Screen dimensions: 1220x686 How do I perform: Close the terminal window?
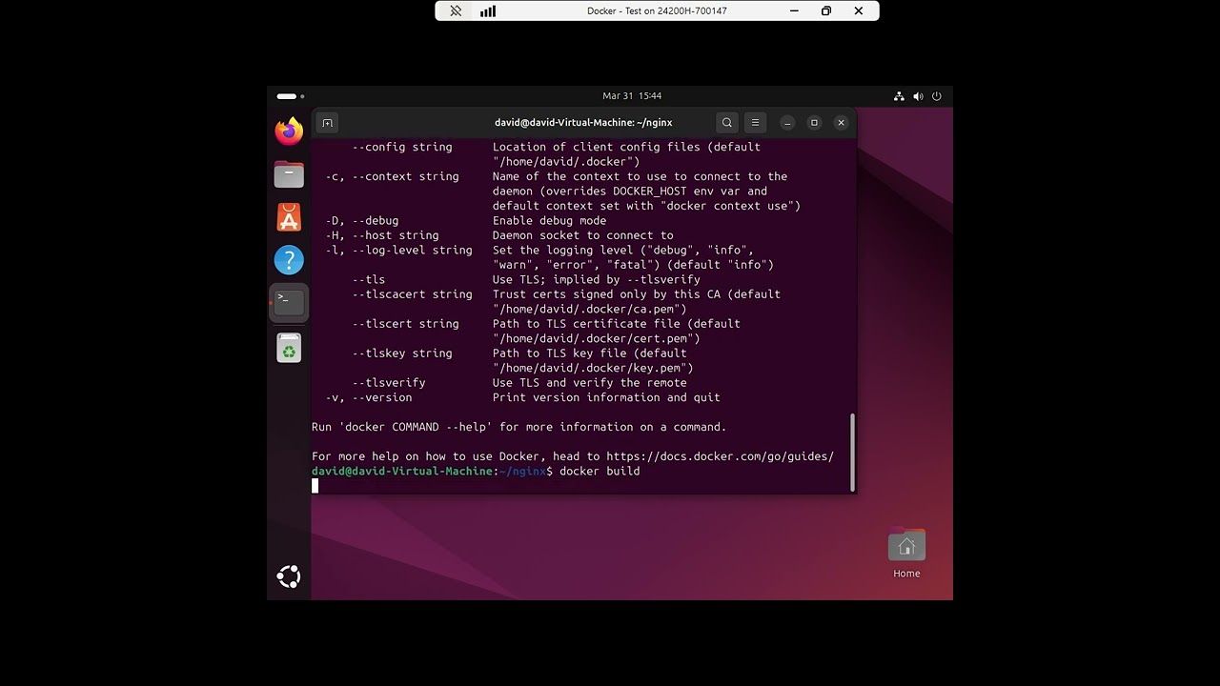click(x=841, y=123)
